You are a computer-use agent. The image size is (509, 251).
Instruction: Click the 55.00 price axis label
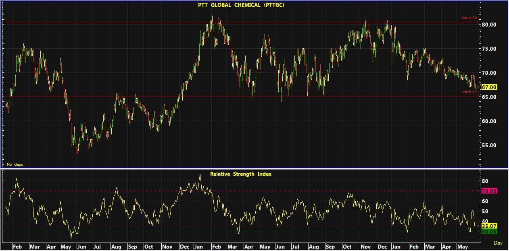point(489,145)
